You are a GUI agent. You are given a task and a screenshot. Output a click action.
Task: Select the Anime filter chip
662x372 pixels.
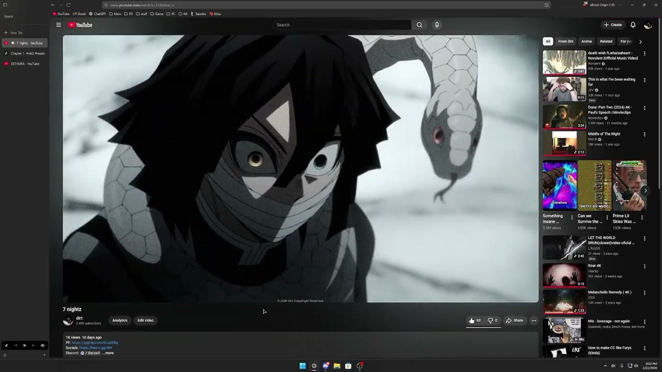coord(586,41)
